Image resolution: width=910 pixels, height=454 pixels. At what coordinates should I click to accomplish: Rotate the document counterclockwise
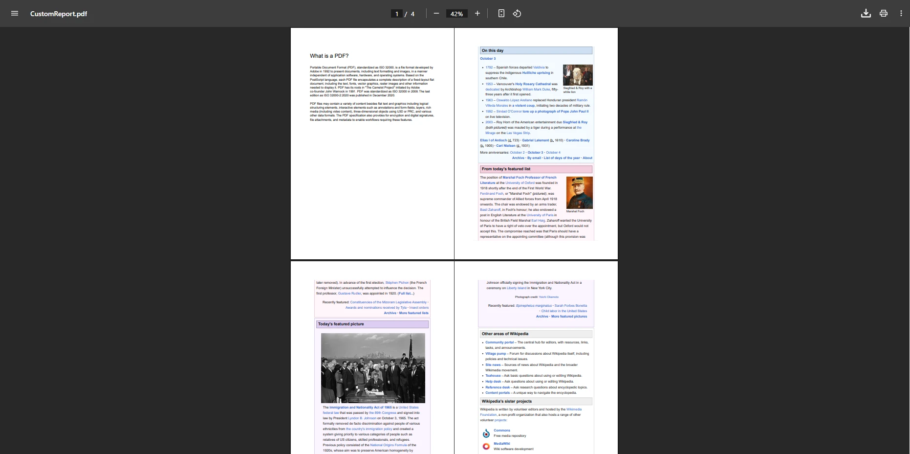click(x=517, y=13)
